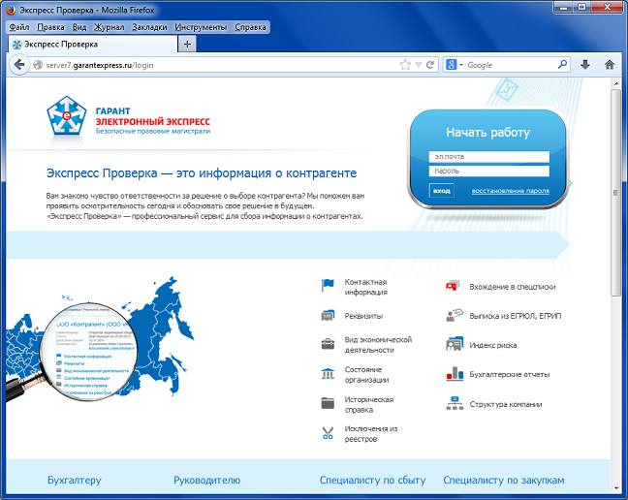Open the Инструменты menu
The height and width of the screenshot is (500, 628).
(x=201, y=27)
